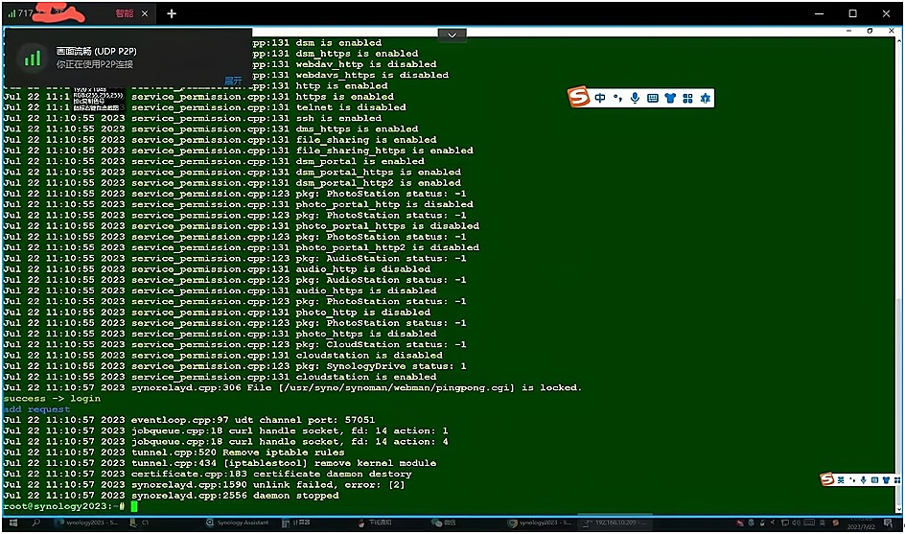Click the line 'success -> login'
The image size is (905, 534).
point(52,398)
